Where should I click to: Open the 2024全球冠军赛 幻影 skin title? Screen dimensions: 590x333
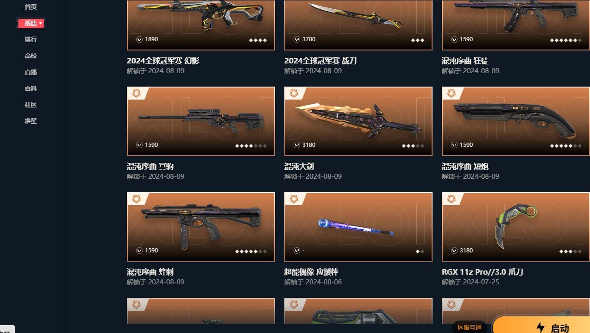click(x=163, y=61)
